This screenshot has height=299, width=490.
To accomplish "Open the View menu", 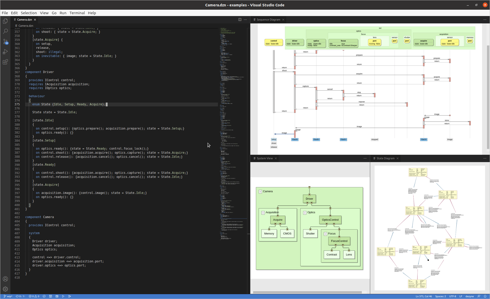I will coord(44,13).
